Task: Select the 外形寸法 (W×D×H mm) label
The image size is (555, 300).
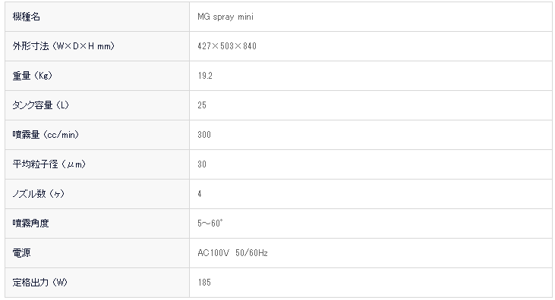Action: pyautogui.click(x=63, y=46)
